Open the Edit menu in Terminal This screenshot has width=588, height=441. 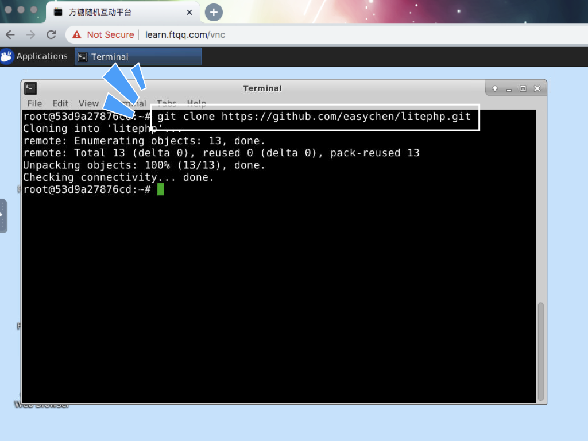click(x=60, y=103)
